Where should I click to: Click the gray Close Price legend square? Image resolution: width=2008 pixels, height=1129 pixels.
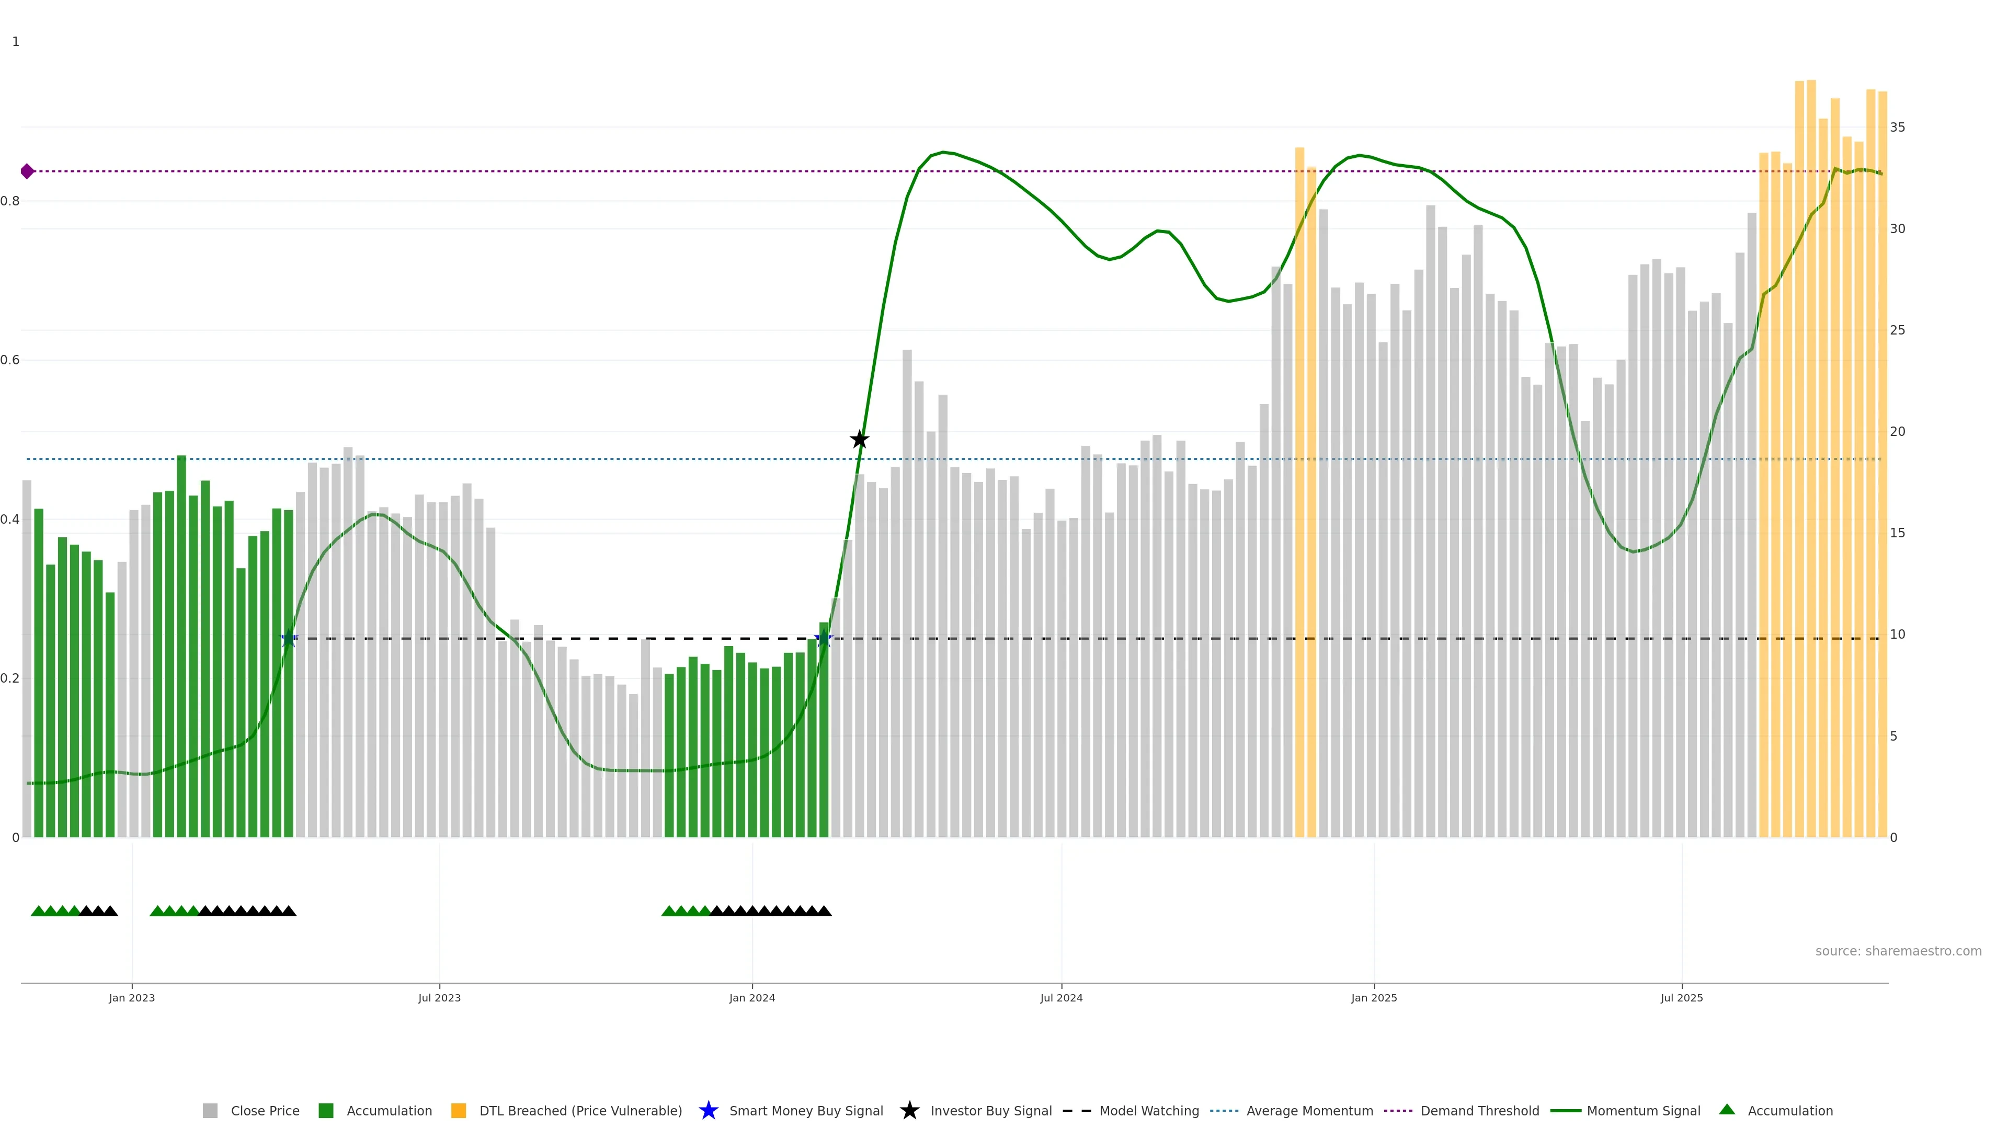tap(210, 1110)
